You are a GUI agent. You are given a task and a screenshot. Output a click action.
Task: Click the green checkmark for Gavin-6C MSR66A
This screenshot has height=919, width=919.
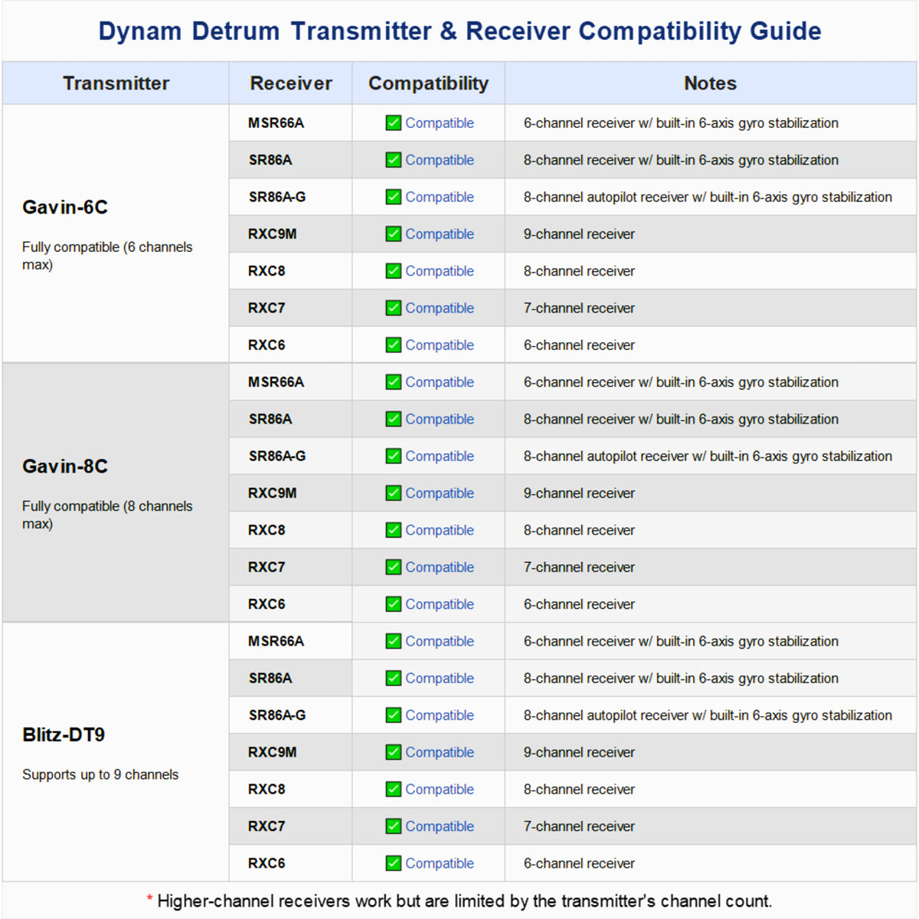click(393, 123)
